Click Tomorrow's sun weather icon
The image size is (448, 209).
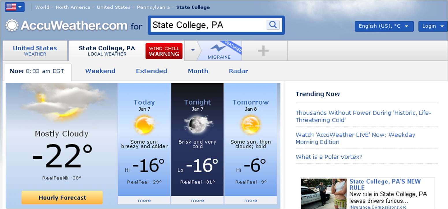tap(251, 125)
